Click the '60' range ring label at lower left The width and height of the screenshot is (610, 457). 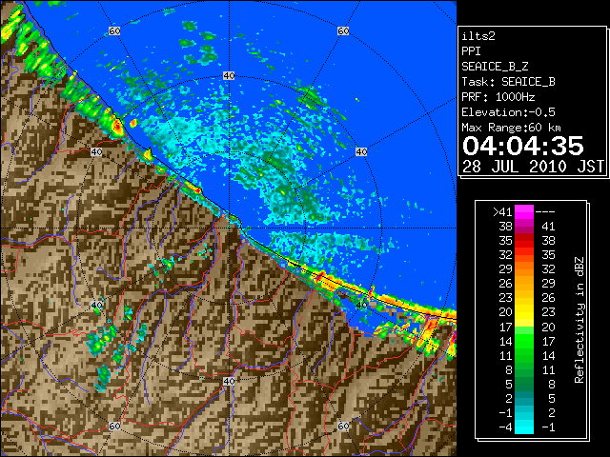pos(114,426)
